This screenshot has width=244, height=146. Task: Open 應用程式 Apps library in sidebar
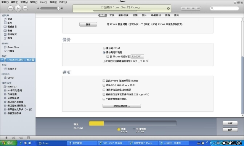click(12, 34)
